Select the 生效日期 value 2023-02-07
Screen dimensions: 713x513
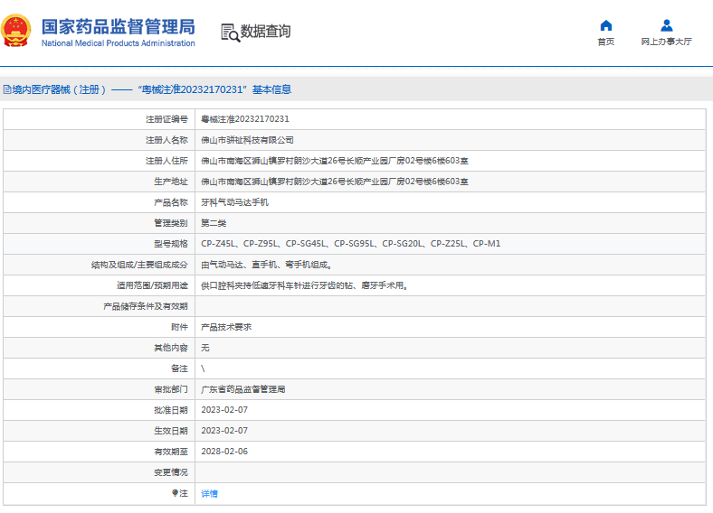[x=224, y=431]
